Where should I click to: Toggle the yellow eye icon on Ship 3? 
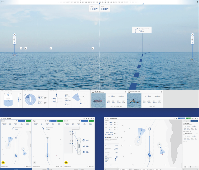(66, 163)
